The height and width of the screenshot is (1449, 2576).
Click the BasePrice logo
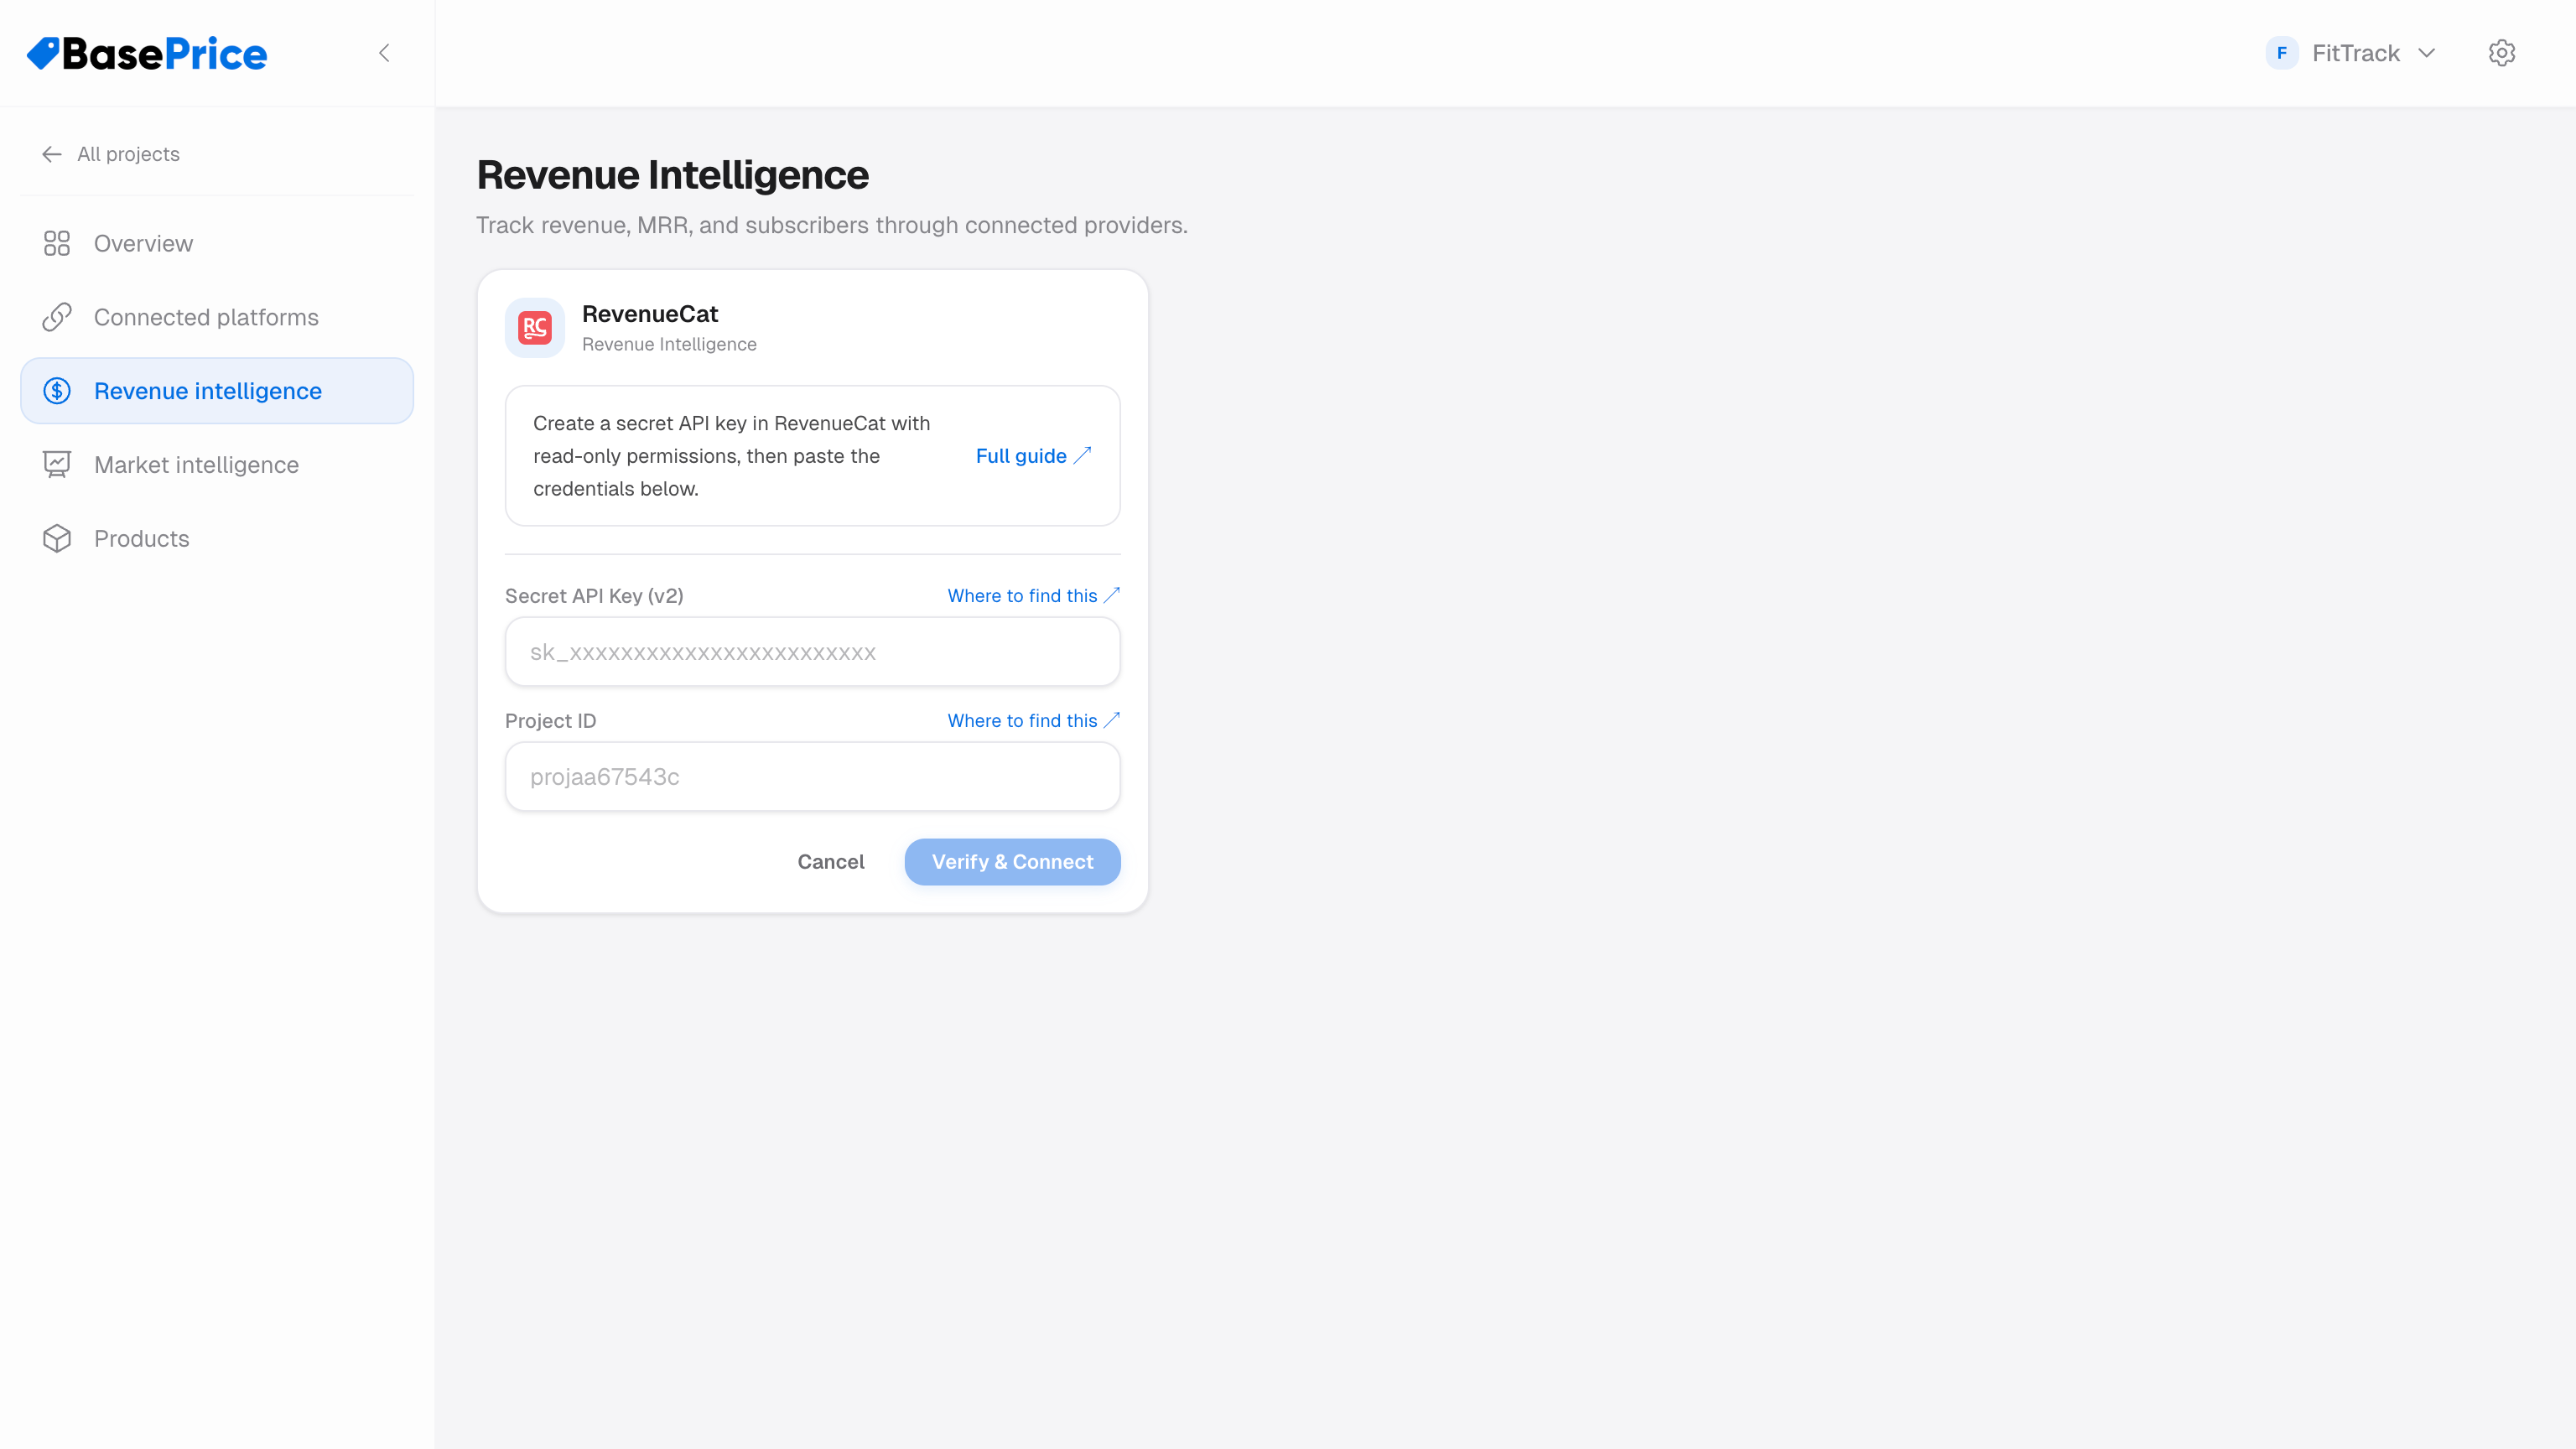tap(147, 54)
